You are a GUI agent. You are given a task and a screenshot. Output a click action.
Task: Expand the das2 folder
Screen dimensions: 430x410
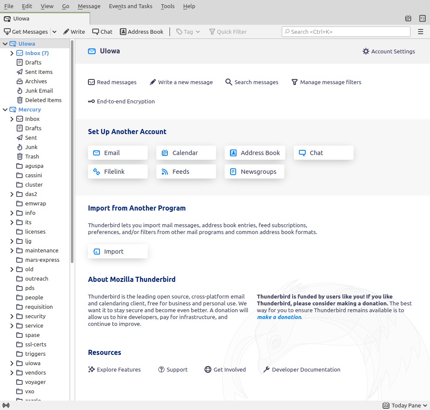12,194
